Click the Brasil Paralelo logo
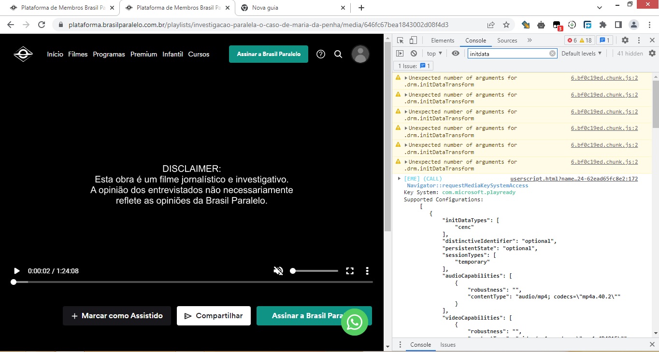 pyautogui.click(x=23, y=54)
